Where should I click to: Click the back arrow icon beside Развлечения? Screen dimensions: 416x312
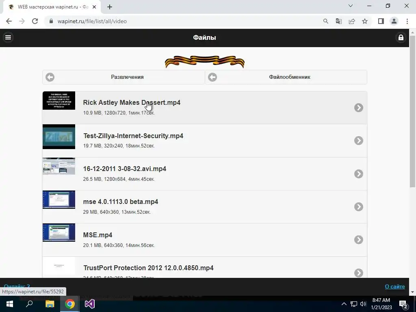pyautogui.click(x=50, y=77)
